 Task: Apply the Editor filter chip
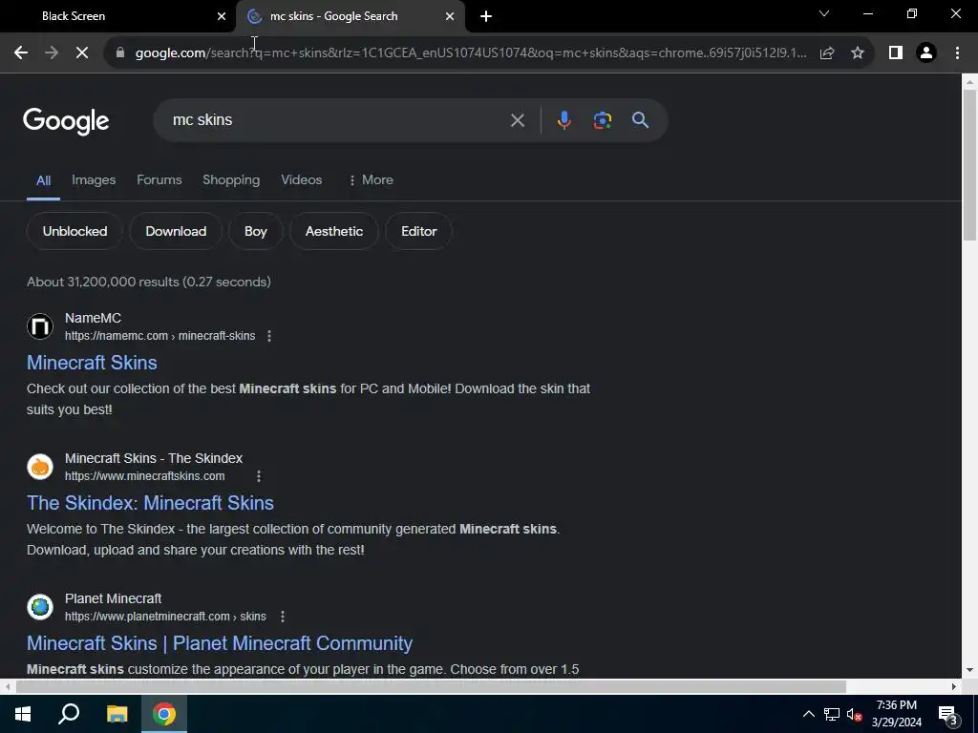(419, 231)
